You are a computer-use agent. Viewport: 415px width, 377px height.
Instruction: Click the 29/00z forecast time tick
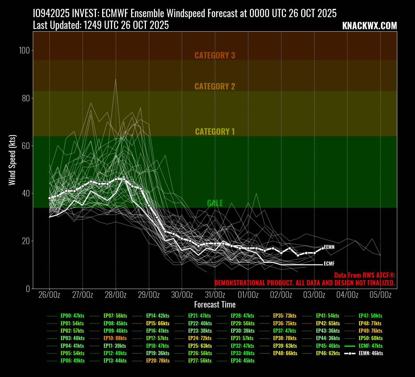[x=149, y=295]
